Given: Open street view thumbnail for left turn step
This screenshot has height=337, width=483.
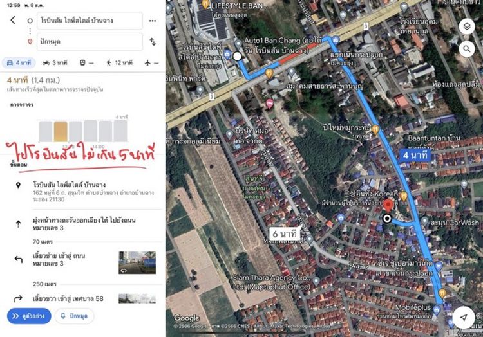Looking at the screenshot, I should 137,262.
